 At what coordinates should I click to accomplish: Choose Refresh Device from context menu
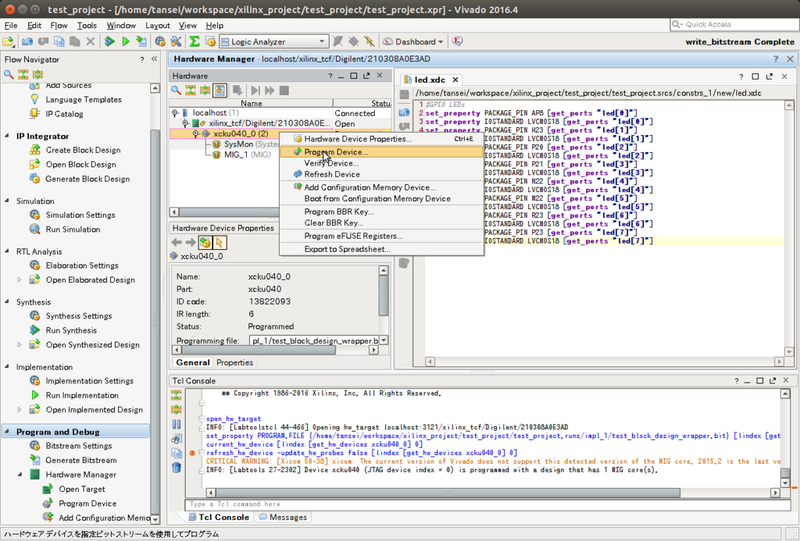point(381,174)
